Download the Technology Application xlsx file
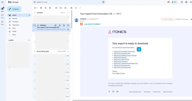This screenshot has height=101, width=192. [126, 63]
